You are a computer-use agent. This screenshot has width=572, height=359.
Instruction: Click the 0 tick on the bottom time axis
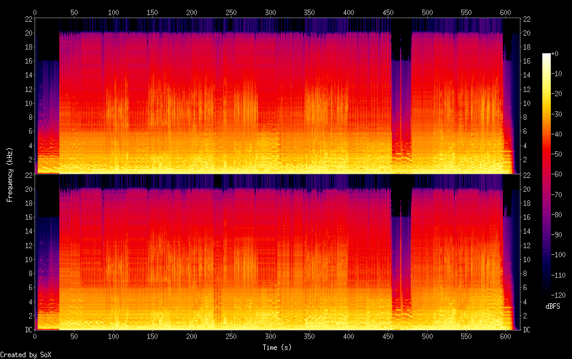tap(35, 337)
